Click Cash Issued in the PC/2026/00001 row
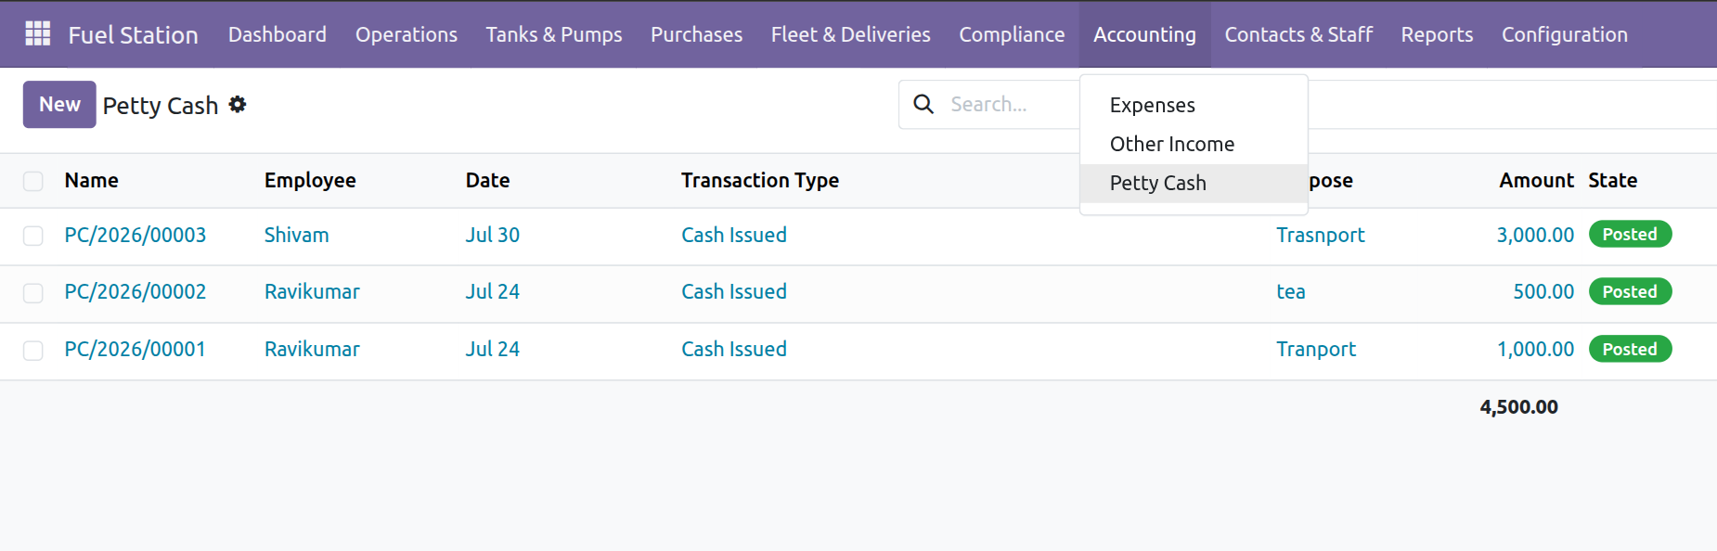 (734, 349)
